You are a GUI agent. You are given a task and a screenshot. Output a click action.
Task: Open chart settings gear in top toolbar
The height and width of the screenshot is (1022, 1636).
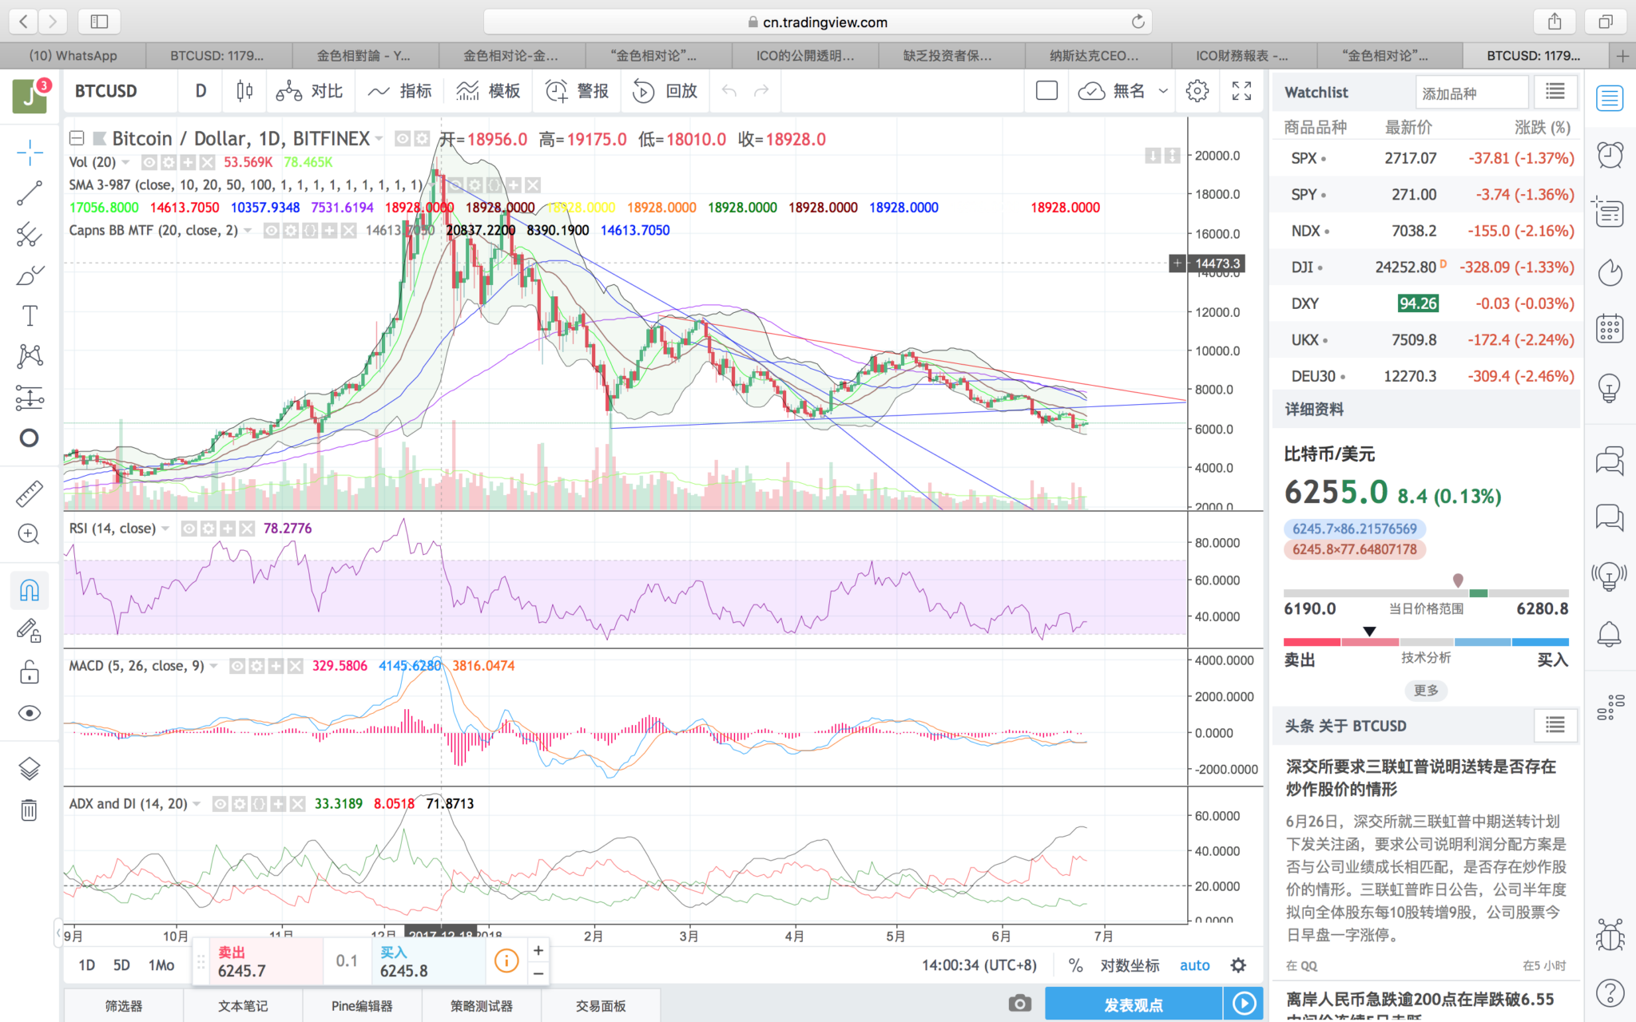coord(1197,91)
